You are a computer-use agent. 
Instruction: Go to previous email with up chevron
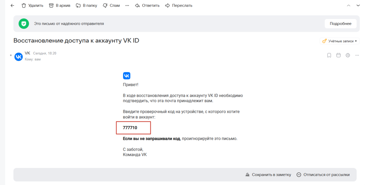(x=349, y=5)
